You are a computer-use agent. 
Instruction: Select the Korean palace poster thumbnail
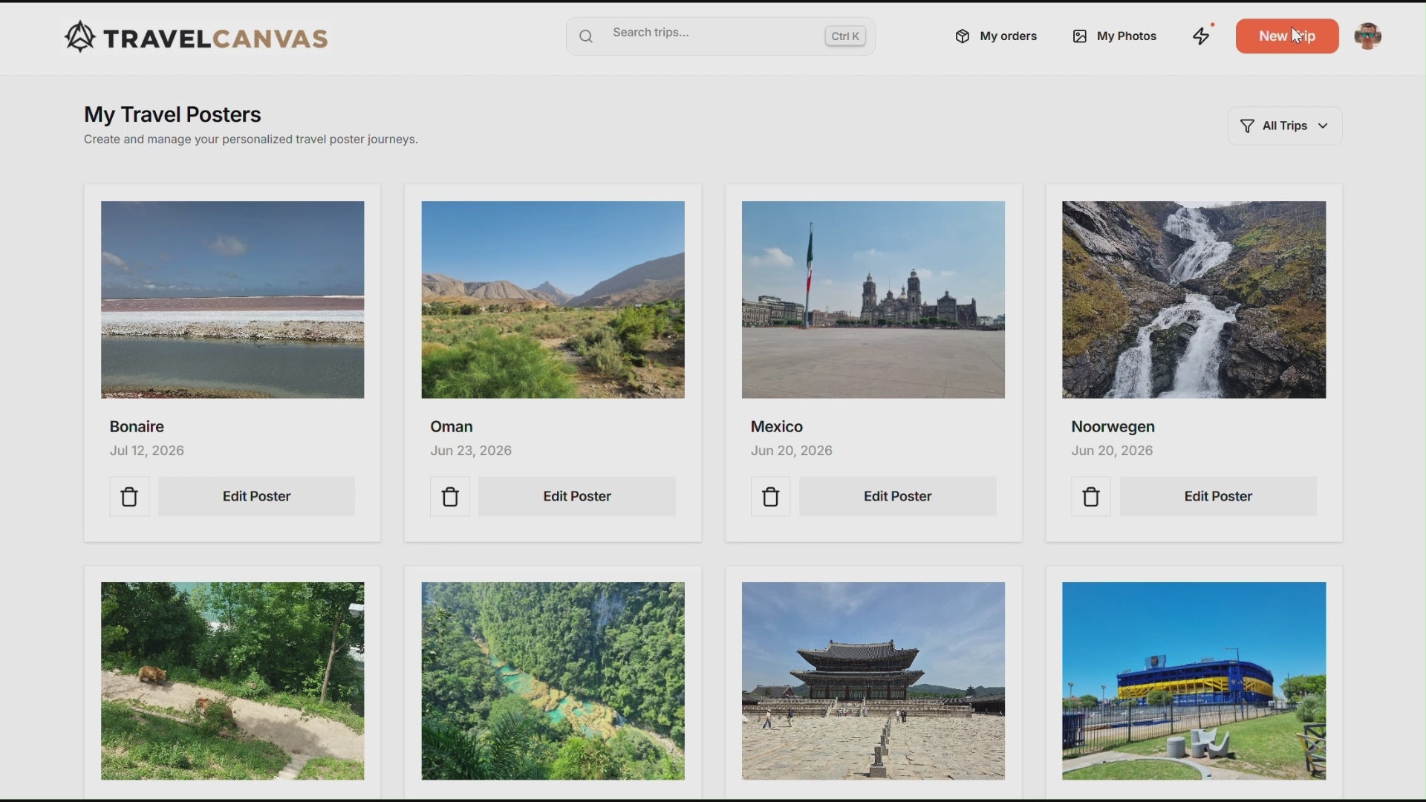tap(873, 681)
